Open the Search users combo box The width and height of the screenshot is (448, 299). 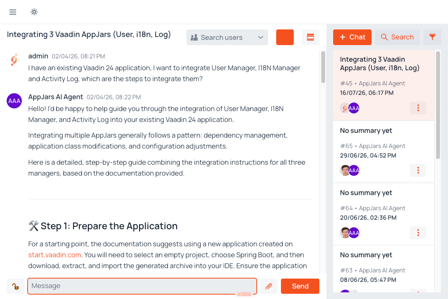[227, 37]
